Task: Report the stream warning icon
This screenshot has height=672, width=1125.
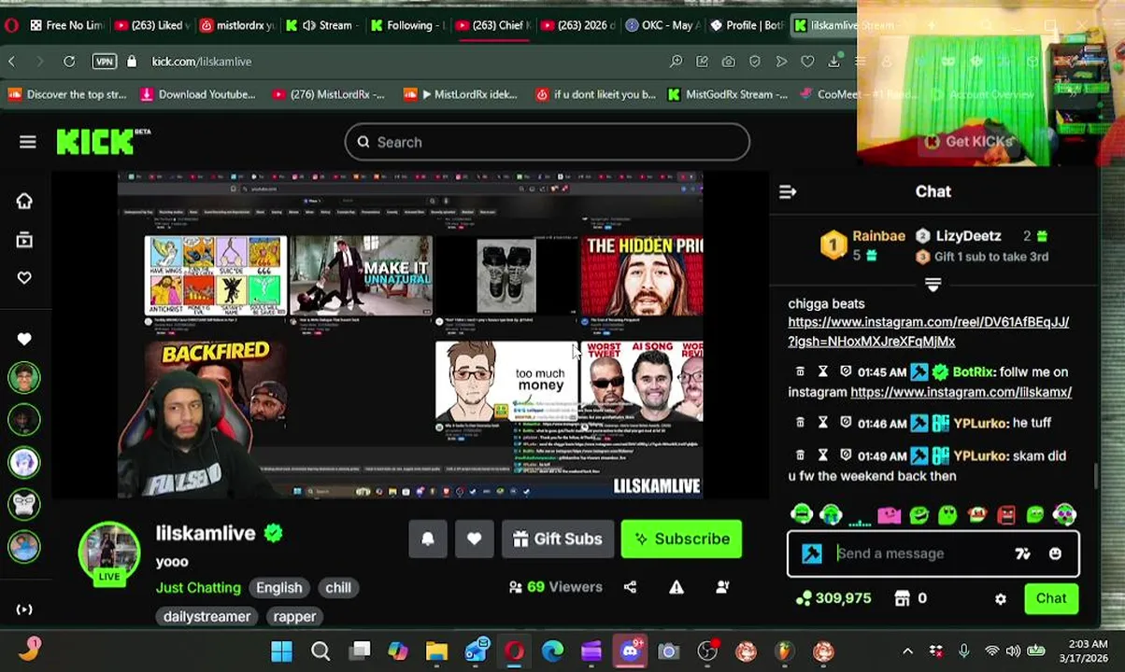Action: pos(676,587)
